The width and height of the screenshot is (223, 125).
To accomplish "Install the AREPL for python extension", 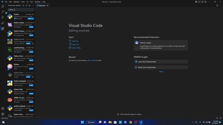I will [x=31, y=102].
